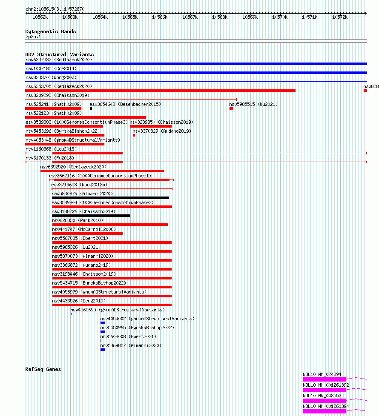The width and height of the screenshot is (379, 416).
Task: Click the Cytogenetic Bands track heading
Action: tap(51, 31)
